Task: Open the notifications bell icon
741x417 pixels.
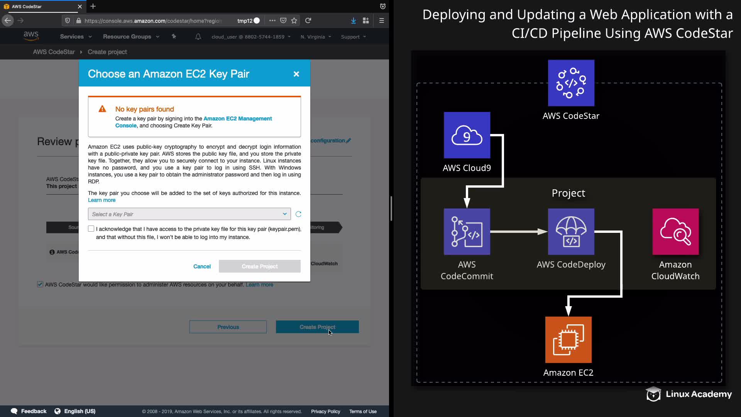Action: pyautogui.click(x=198, y=37)
